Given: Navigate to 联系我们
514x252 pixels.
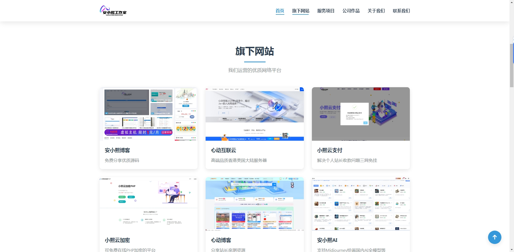Looking at the screenshot, I should point(401,11).
